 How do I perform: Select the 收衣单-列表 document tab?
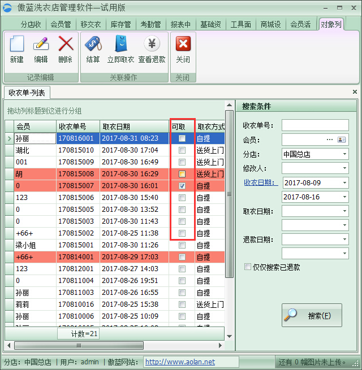(x=27, y=93)
